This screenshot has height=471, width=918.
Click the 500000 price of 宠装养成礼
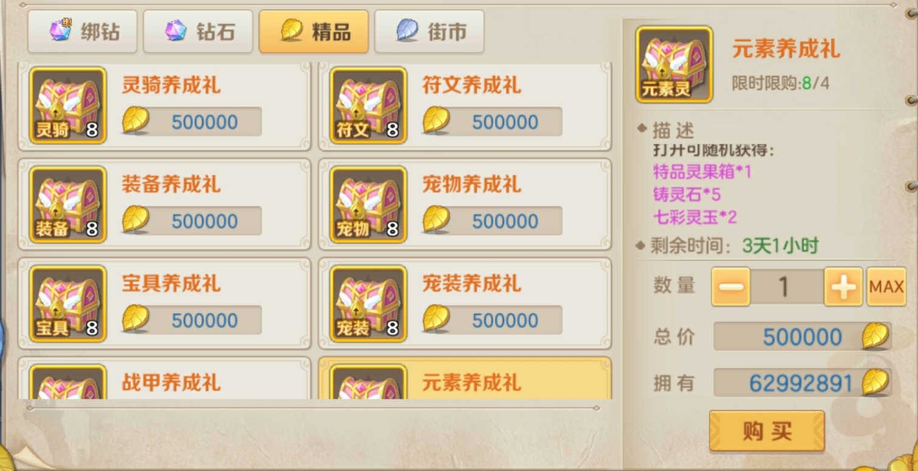click(505, 320)
